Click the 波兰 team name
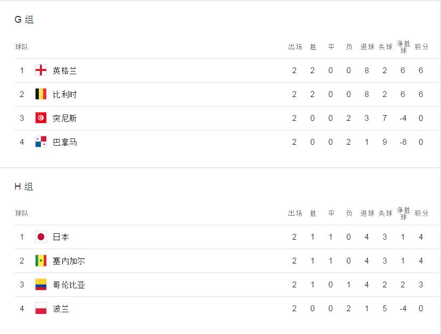Viewport: 441px width, 334px height. [x=61, y=309]
